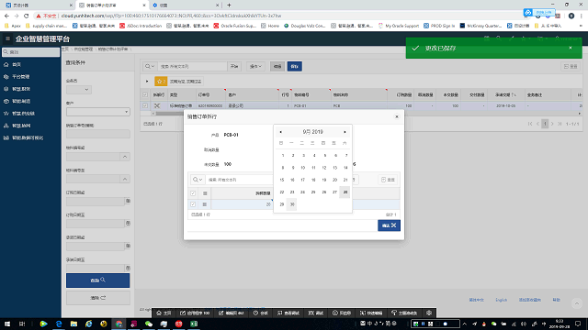Expand the saved filter row arrow
Screen dimensions: 588x330
click(x=147, y=82)
